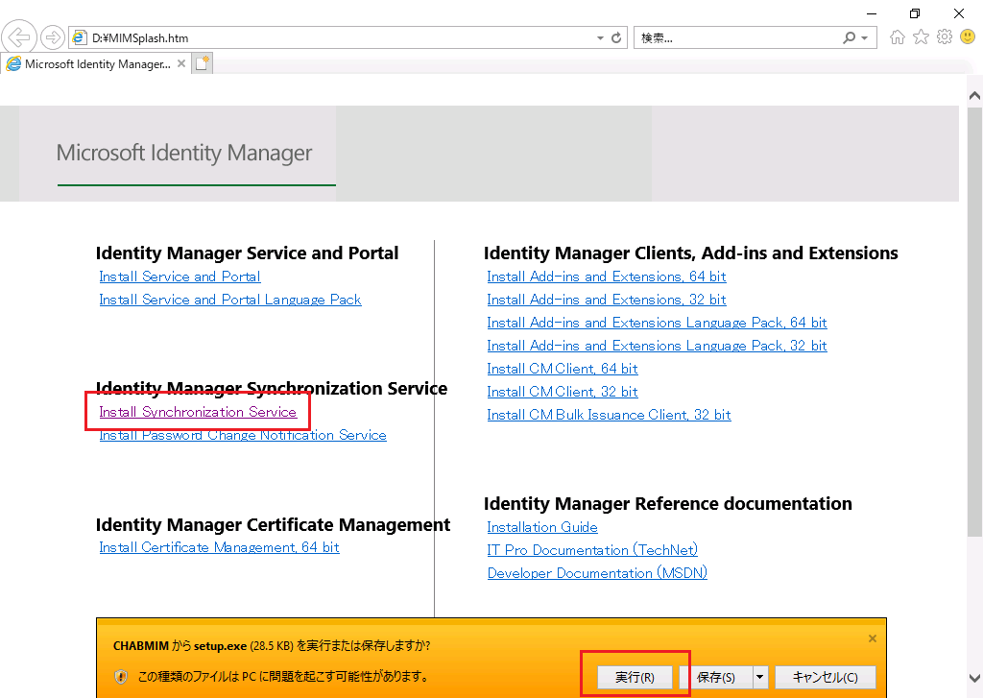Click the vertical scrollbar thumb

(x=974, y=321)
